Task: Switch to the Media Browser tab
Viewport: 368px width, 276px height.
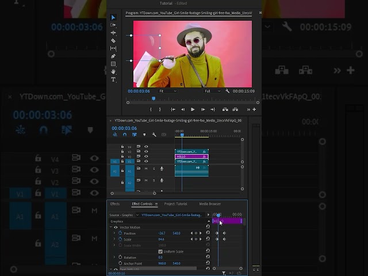Action: 210,204
